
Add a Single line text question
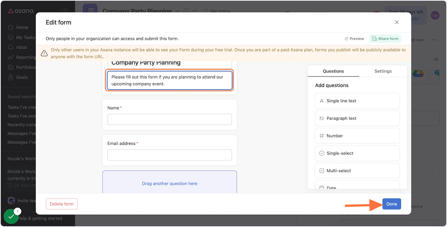(357, 101)
